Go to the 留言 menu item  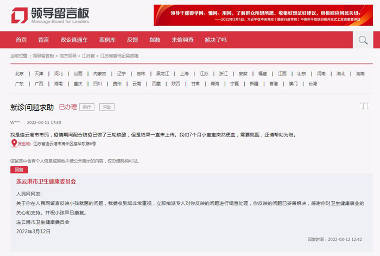(43, 40)
